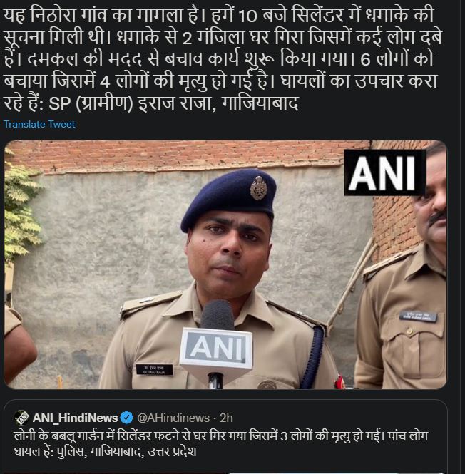
Task: Open the 2h timestamp of quoted tweet
Action: (x=226, y=418)
